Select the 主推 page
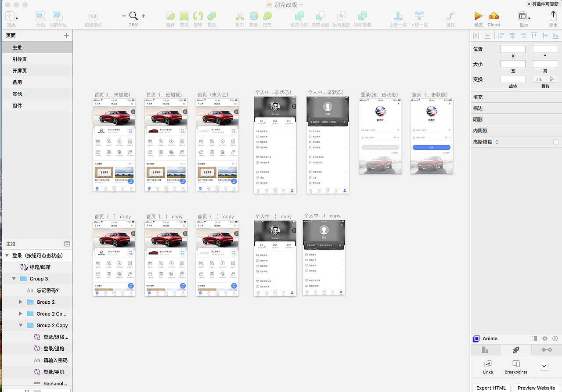 (x=36, y=47)
